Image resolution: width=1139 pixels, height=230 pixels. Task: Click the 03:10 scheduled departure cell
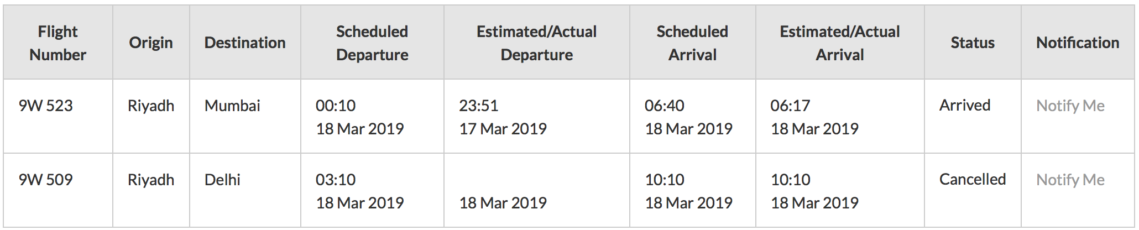372,190
